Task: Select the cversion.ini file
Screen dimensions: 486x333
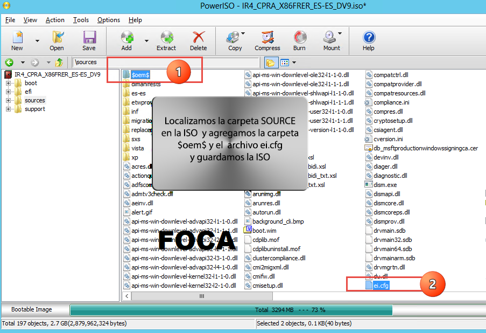Action: (x=388, y=139)
